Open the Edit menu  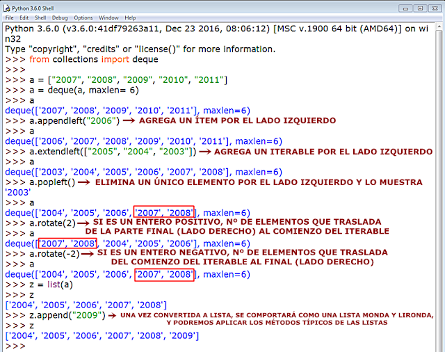coord(24,18)
